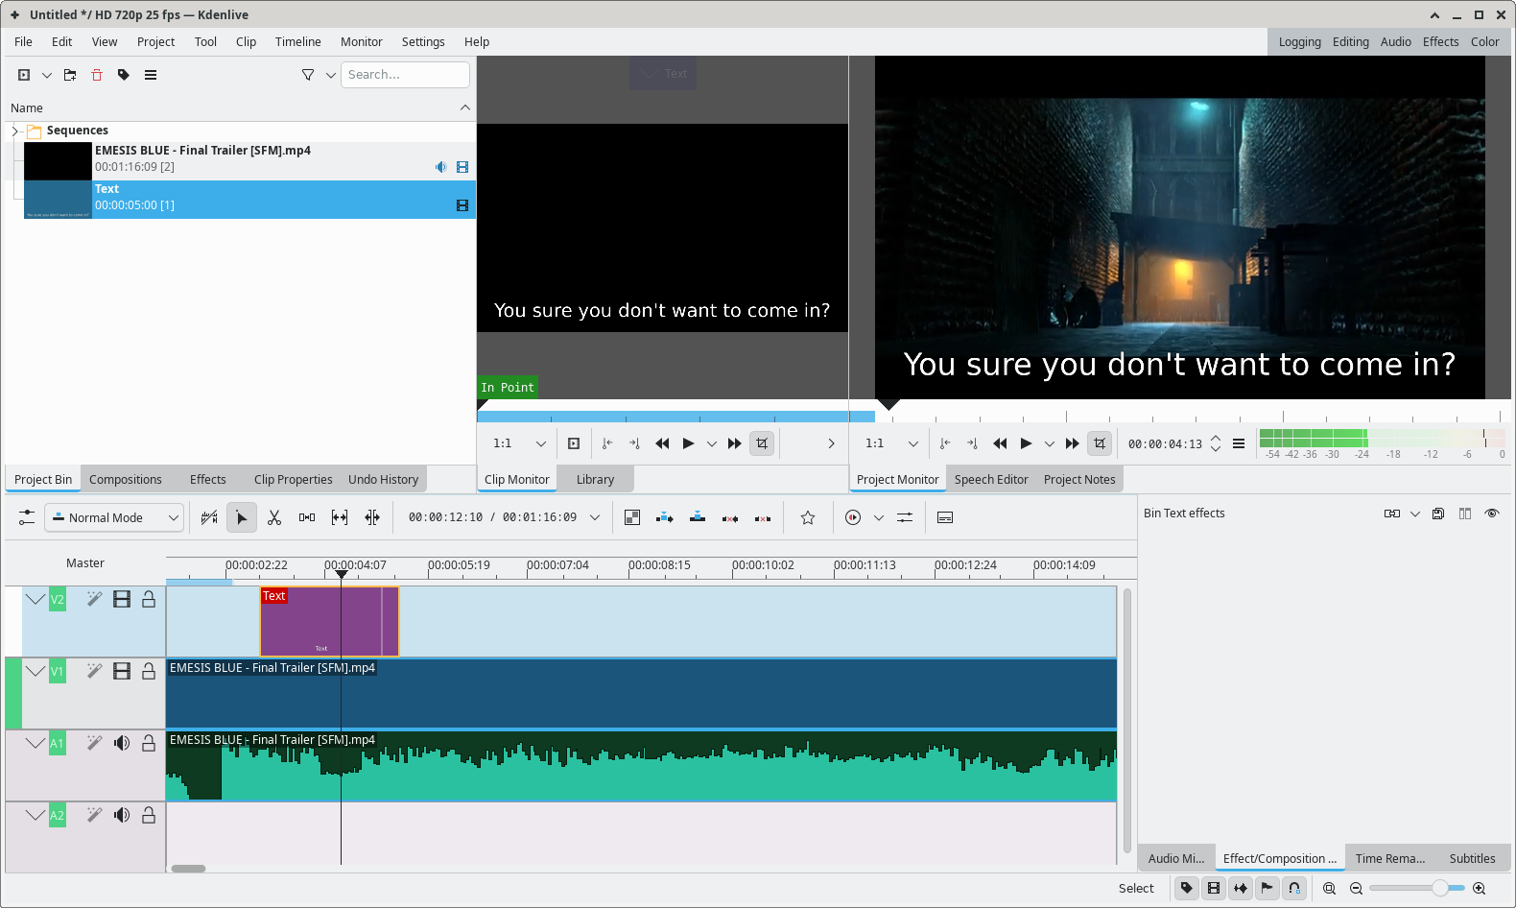Screen dimensions: 1516x908
Task: Click the mix clips icon
Action: click(x=209, y=517)
